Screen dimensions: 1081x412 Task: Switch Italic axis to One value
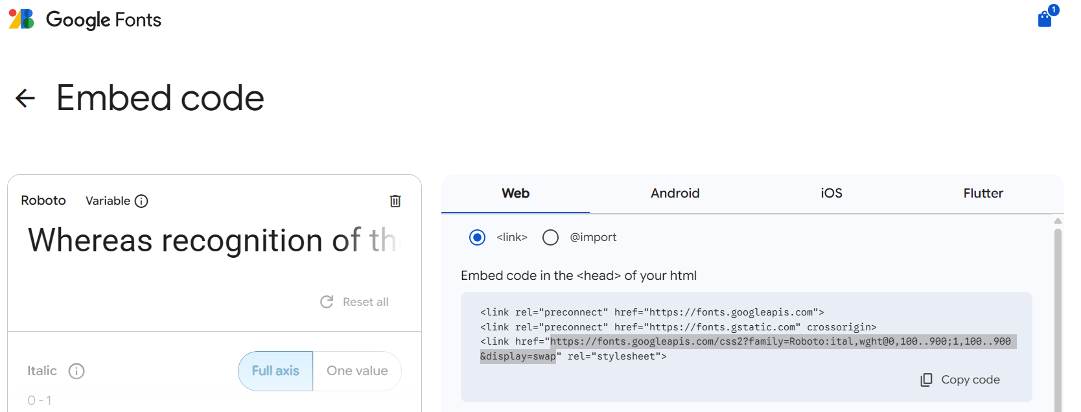357,371
